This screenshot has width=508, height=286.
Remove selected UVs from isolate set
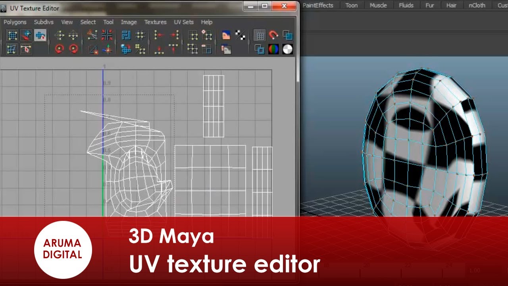coord(207,49)
